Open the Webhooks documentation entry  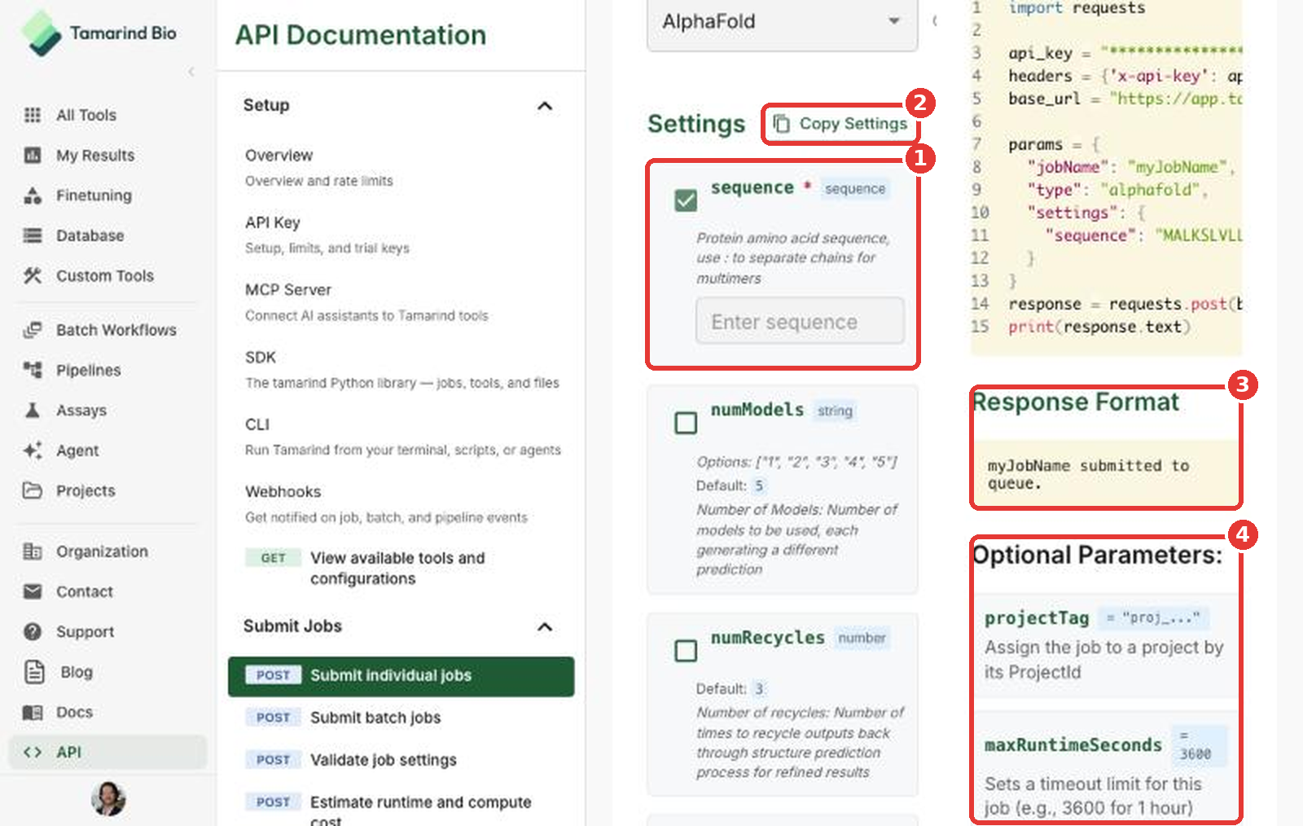tap(401, 504)
